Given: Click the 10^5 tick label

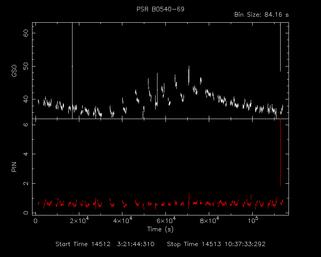Looking at the screenshot, I should pos(253,220).
